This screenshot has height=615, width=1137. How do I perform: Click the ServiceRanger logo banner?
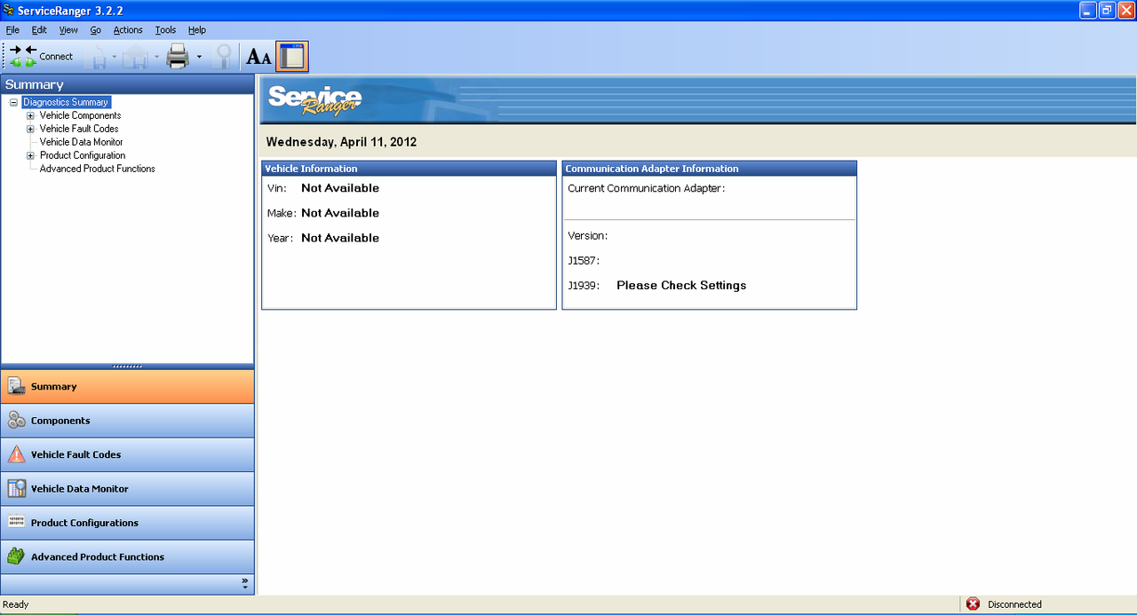click(315, 100)
